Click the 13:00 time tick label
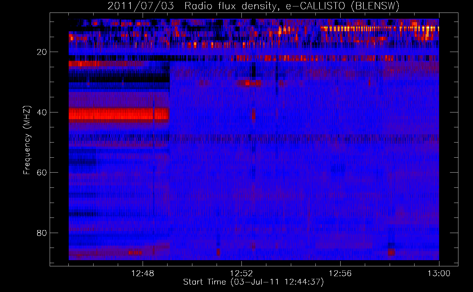Viewport: 473px width, 292px height. pyautogui.click(x=439, y=274)
